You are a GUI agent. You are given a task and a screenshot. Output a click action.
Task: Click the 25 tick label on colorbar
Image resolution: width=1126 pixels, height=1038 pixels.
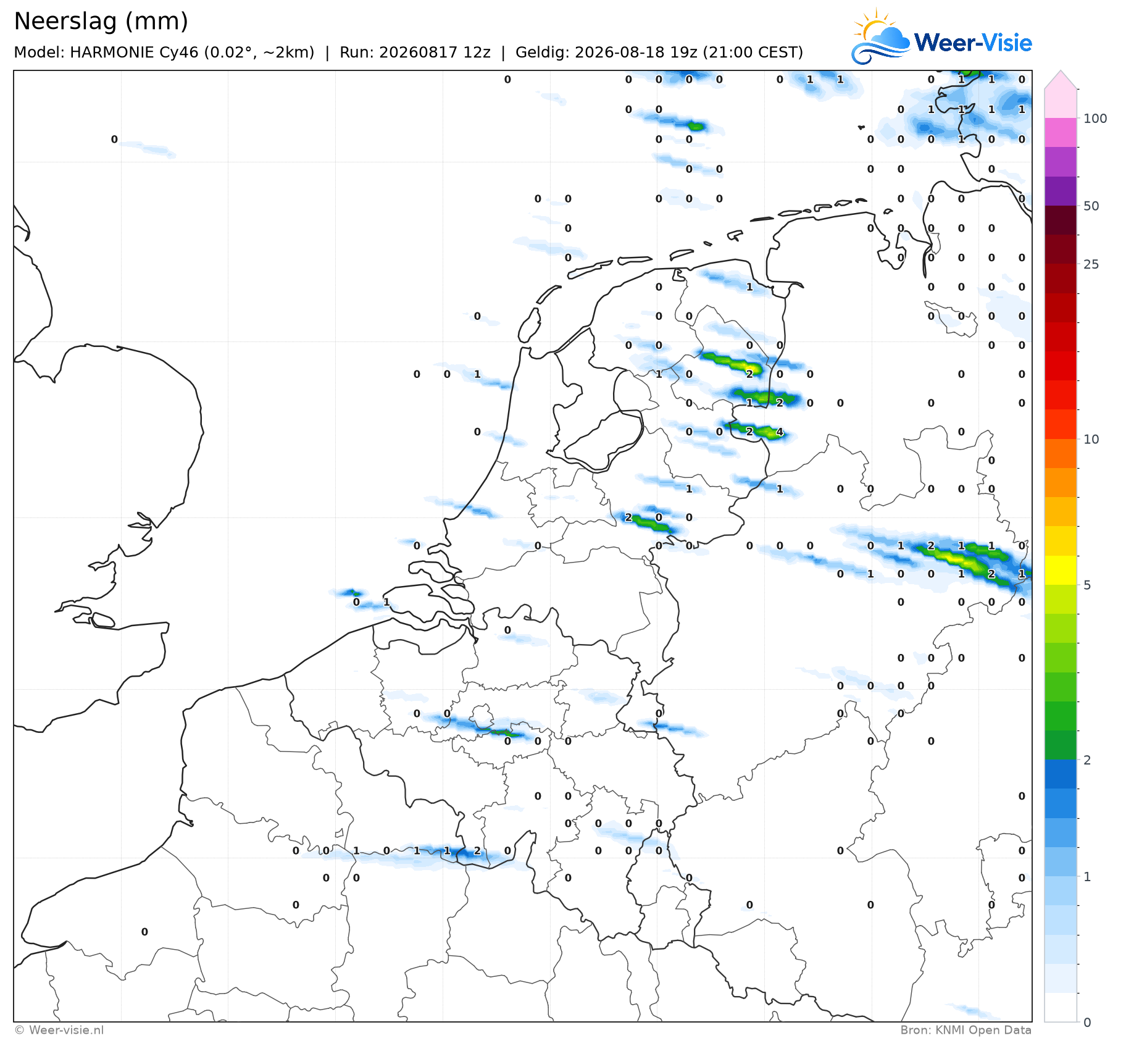tap(1091, 264)
